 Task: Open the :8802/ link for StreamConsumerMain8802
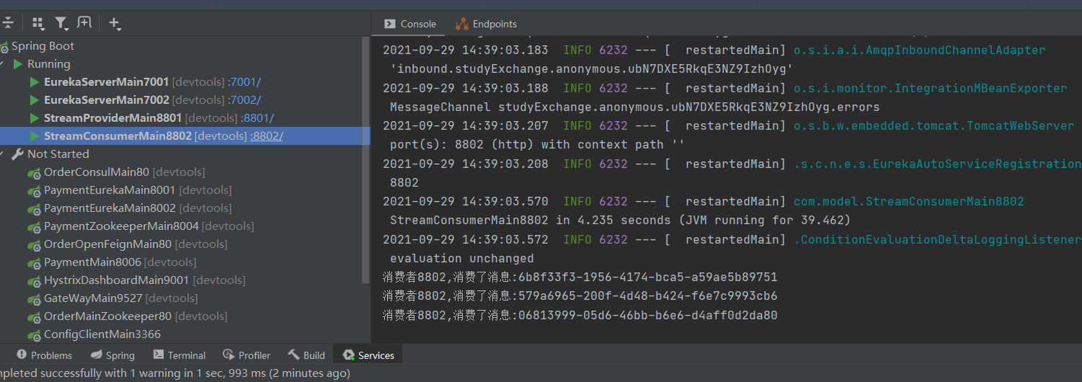[x=267, y=136]
